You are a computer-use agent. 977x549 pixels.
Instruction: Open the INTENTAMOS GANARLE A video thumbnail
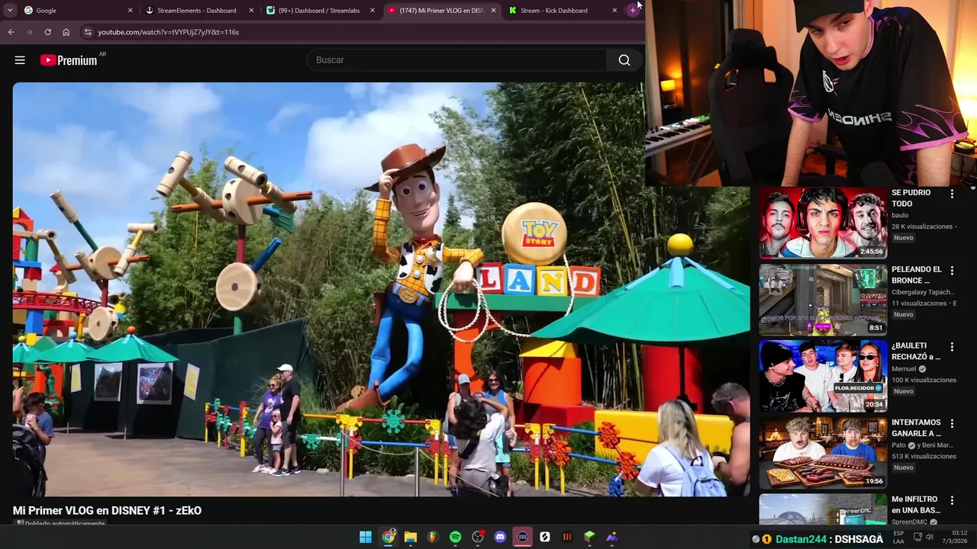click(x=823, y=452)
